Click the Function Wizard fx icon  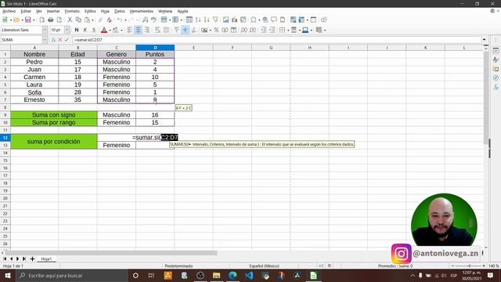click(54, 40)
